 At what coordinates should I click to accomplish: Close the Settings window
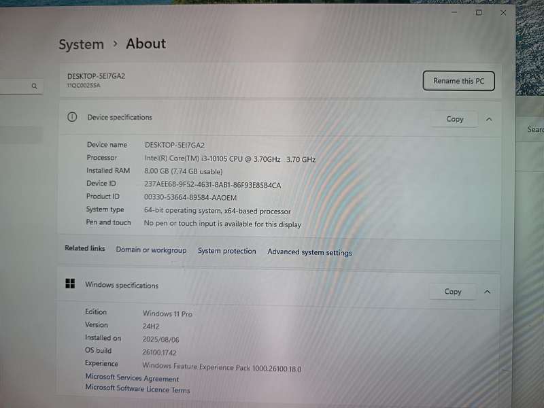pyautogui.click(x=503, y=13)
